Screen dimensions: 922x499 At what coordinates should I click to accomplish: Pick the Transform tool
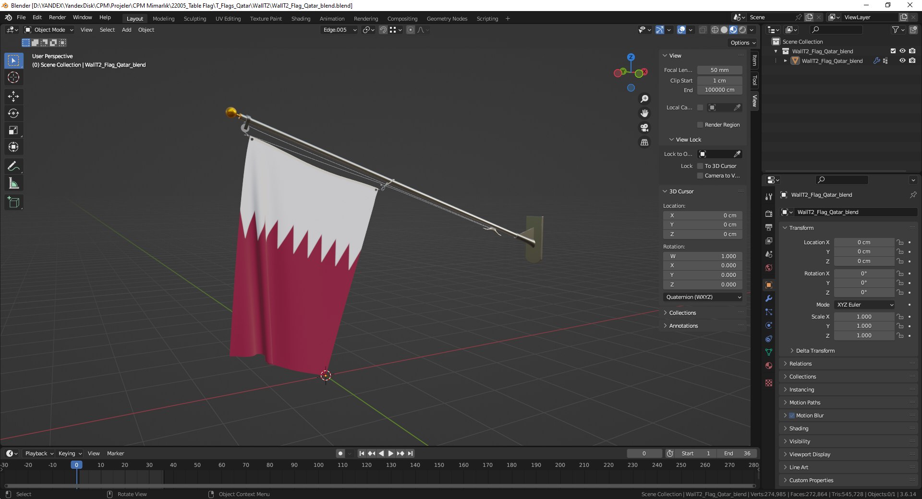[13, 147]
